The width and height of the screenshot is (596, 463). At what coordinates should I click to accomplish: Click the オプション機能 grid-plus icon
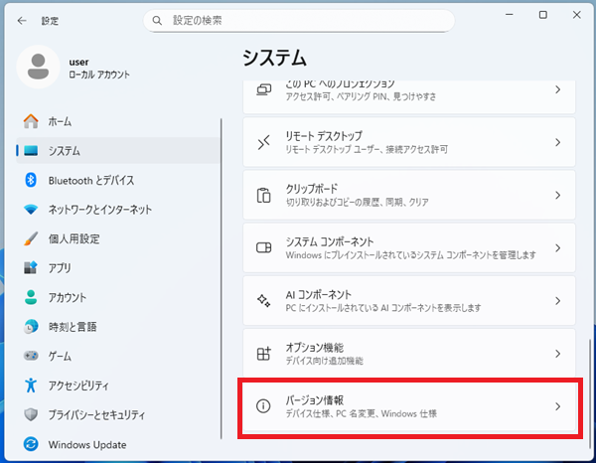(264, 354)
